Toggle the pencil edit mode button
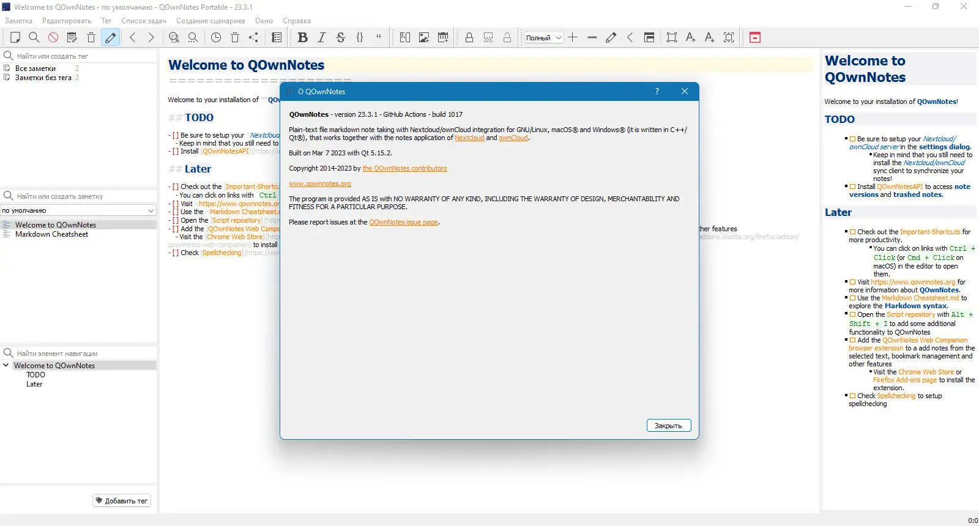 click(x=110, y=37)
